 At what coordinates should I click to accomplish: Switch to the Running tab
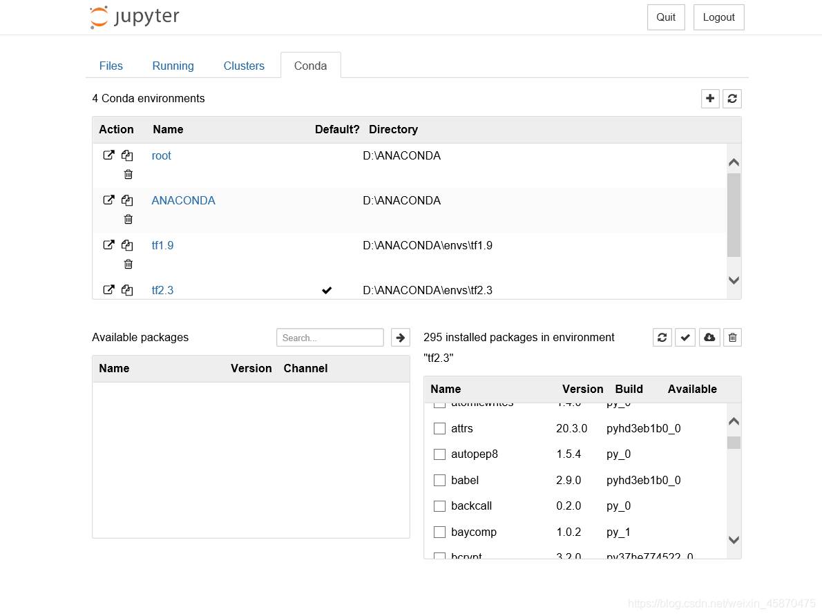point(173,66)
